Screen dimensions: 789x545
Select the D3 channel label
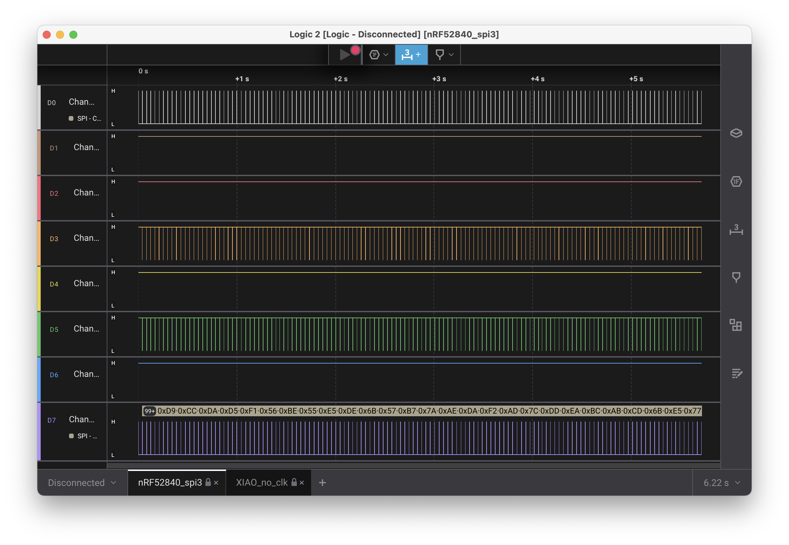86,238
